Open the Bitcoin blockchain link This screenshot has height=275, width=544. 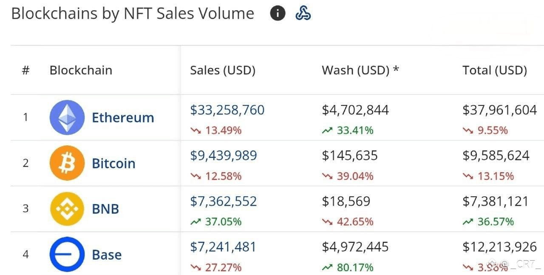tap(113, 163)
